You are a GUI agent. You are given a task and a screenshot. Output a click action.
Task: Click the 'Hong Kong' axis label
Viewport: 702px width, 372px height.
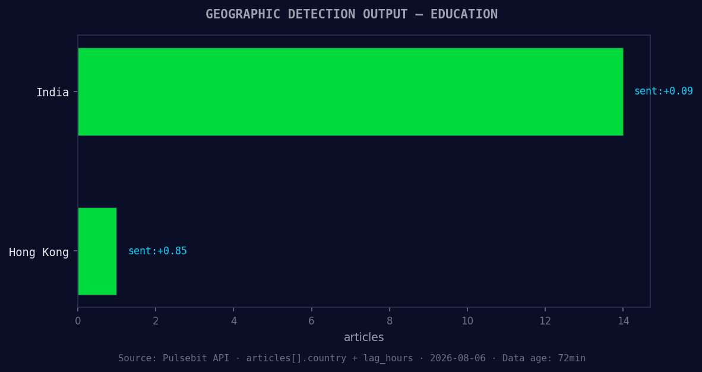pyautogui.click(x=39, y=253)
